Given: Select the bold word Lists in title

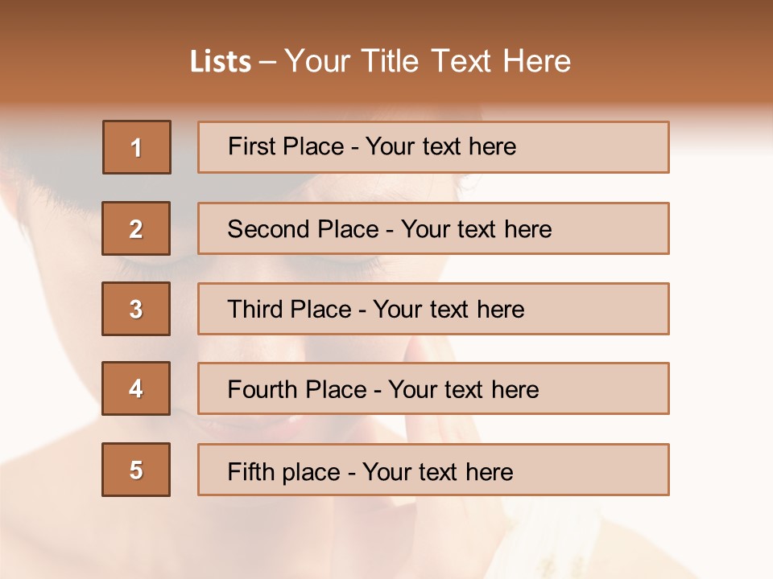Looking at the screenshot, I should (x=221, y=62).
